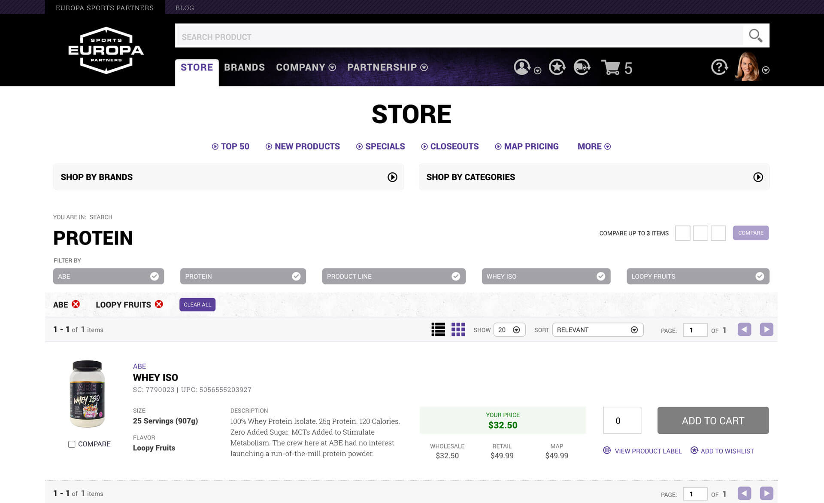824x503 pixels.
Task: Switch to grid view layout
Action: tap(458, 329)
